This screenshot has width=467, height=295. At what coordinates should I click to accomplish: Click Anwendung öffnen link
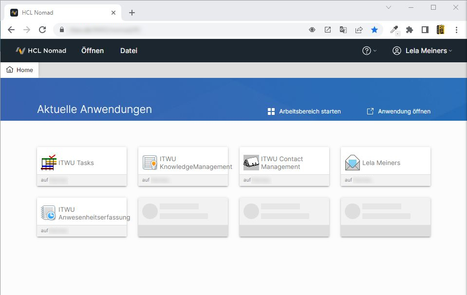[x=404, y=111]
